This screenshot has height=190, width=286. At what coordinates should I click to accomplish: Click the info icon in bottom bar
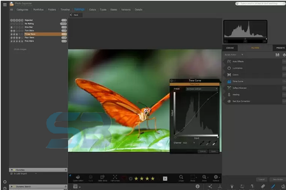pos(197,186)
